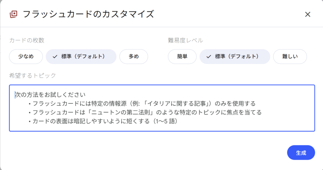Viewport: 323px width, 170px height.
Task: Click the 難易度レベル section label
Action: (x=185, y=40)
